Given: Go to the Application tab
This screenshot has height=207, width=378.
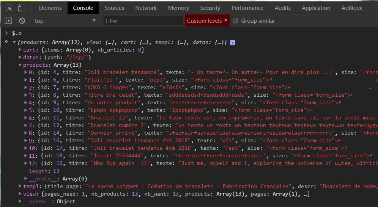Looking at the screenshot, I should [316, 8].
